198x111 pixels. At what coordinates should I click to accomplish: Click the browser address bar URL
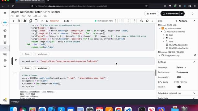pos(72,6)
